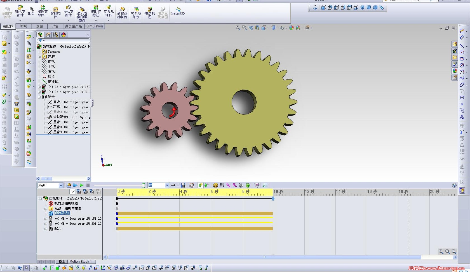Expand the 注解 annotations tree node

[39, 57]
